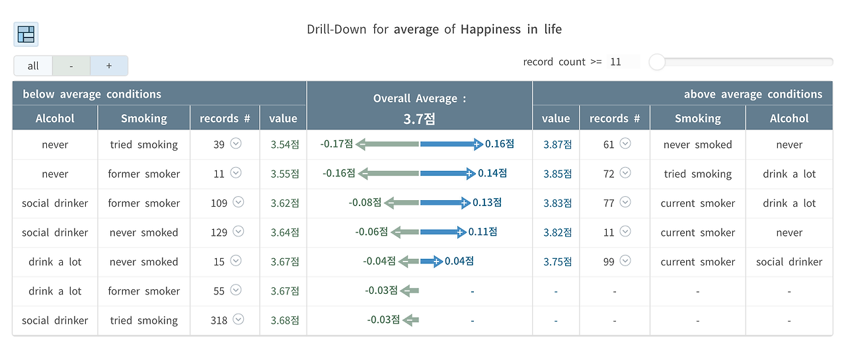Click the 0.13점 blue arrow bar
The width and height of the screenshot is (846, 350).
pyautogui.click(x=445, y=203)
